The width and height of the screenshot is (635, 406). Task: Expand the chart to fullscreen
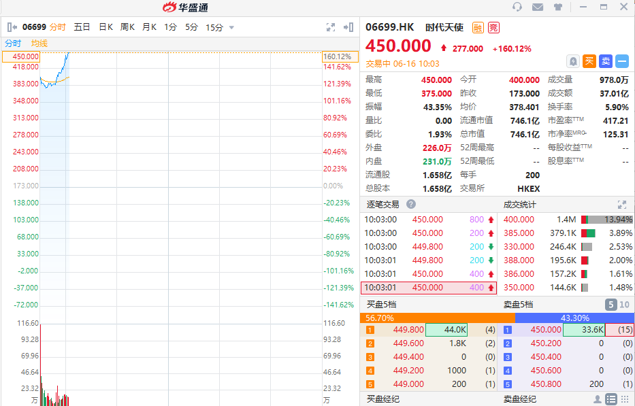click(331, 27)
